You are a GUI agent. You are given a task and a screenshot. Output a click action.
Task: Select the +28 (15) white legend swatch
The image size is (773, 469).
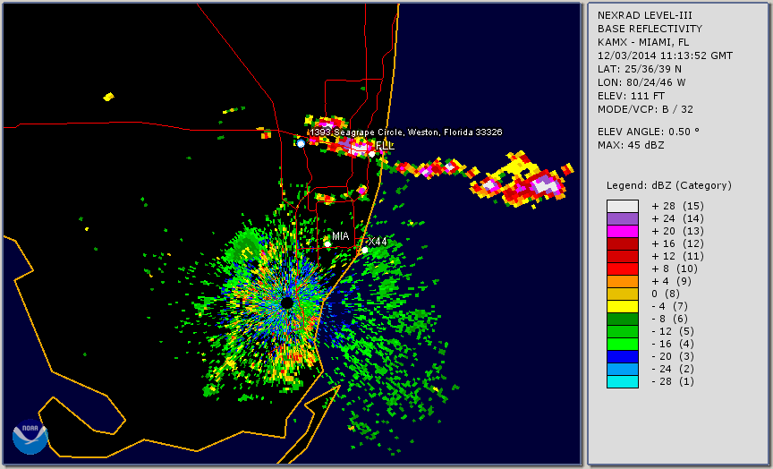coord(623,206)
